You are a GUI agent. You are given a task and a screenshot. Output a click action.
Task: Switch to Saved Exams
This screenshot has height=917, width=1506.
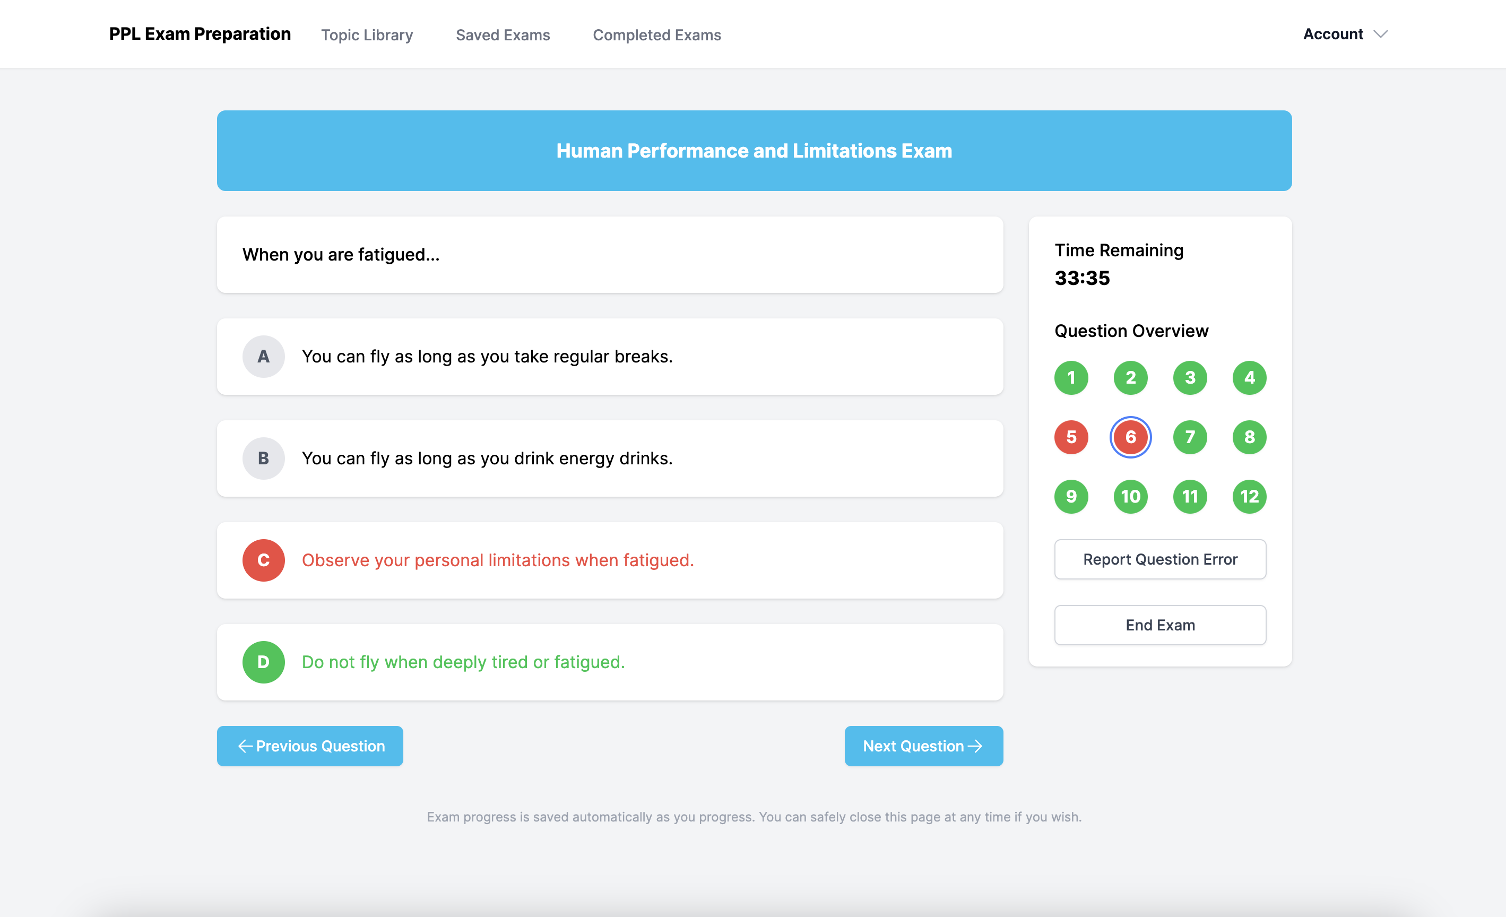coord(503,35)
